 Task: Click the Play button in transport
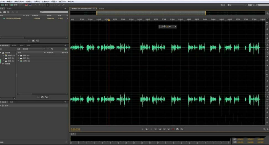coord(147,129)
